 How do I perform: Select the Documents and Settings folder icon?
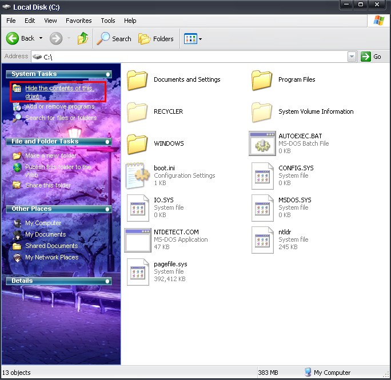(x=137, y=80)
